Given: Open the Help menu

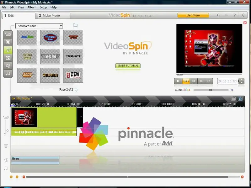Looking at the screenshot, I should click(53, 7).
